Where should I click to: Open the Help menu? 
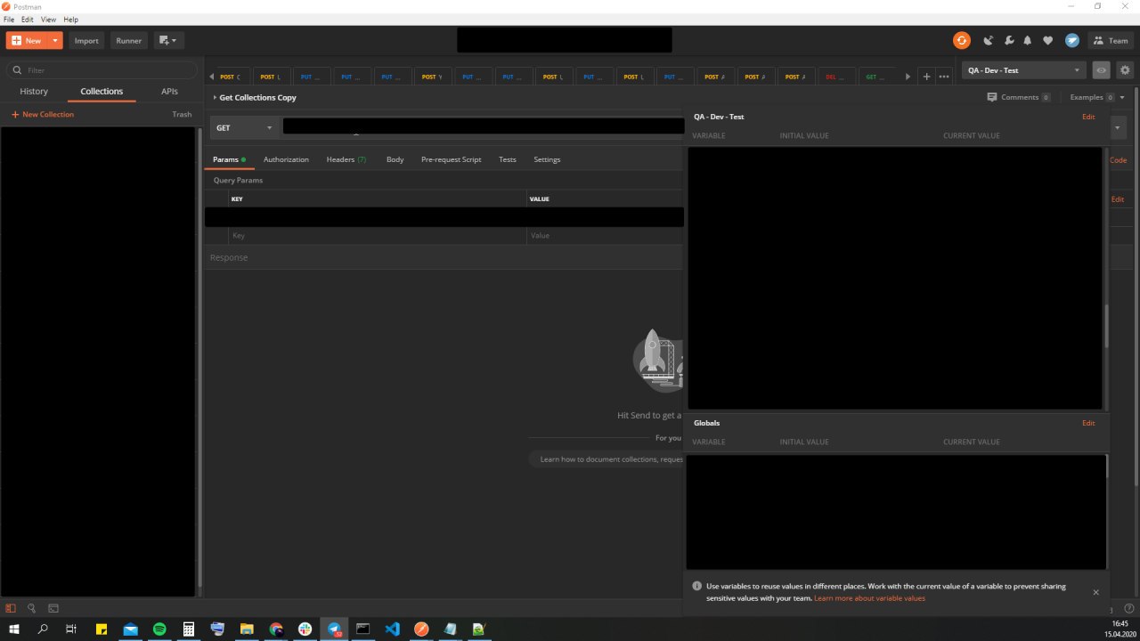[x=70, y=19]
